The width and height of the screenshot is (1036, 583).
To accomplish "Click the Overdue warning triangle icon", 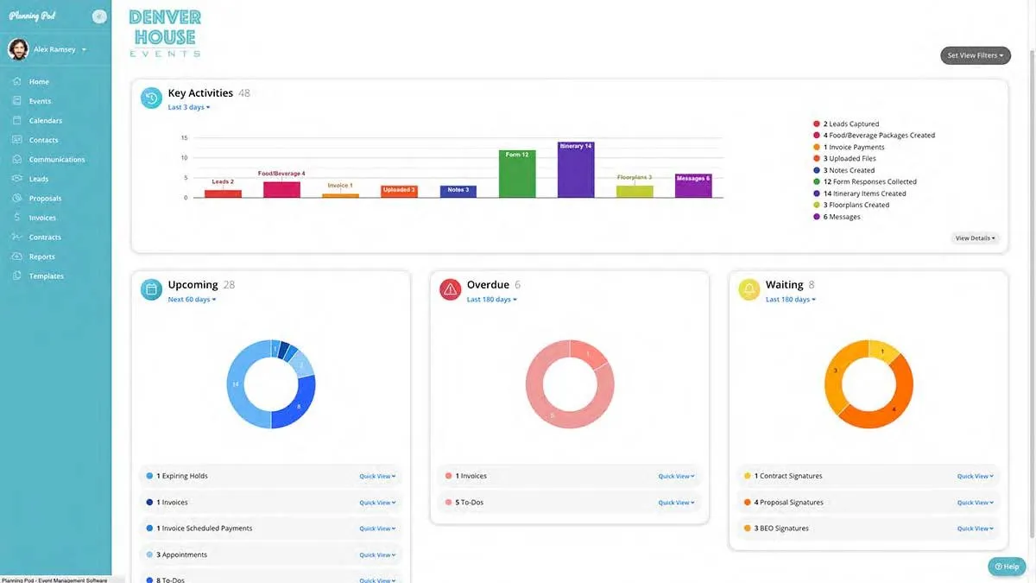I will pyautogui.click(x=450, y=290).
